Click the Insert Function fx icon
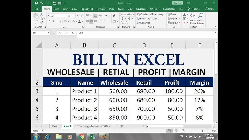The image size is (249, 140). point(73,33)
